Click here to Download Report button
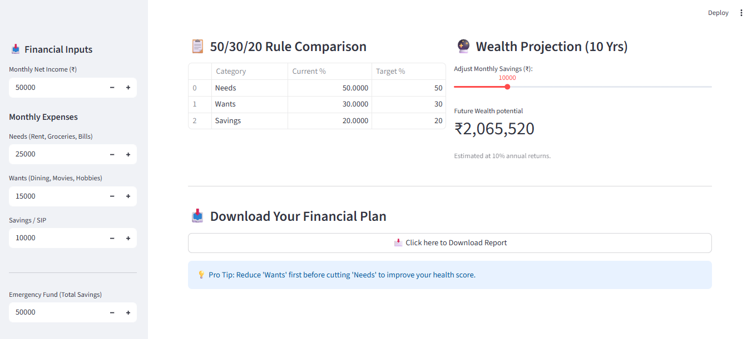Image resolution: width=747 pixels, height=339 pixels. click(449, 243)
